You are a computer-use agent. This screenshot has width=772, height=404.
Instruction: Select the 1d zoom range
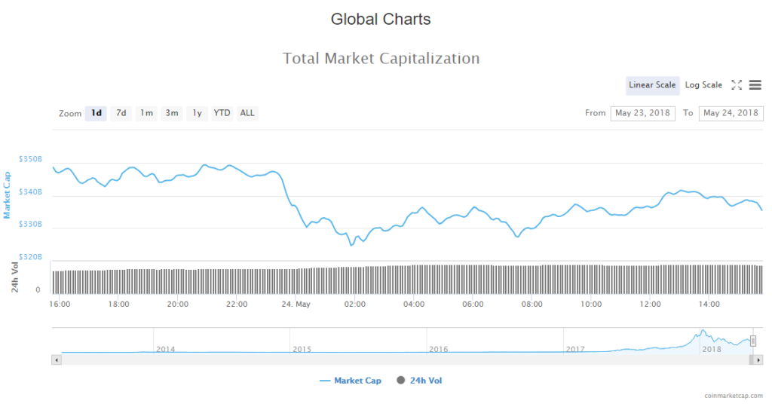96,113
